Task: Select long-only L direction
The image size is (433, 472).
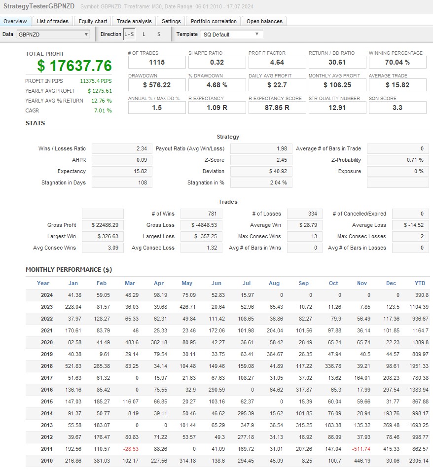Action: [x=144, y=35]
